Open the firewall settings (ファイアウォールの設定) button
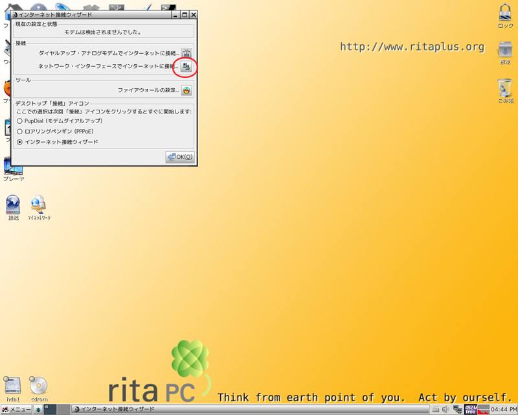The image size is (518, 415). pyautogui.click(x=186, y=90)
